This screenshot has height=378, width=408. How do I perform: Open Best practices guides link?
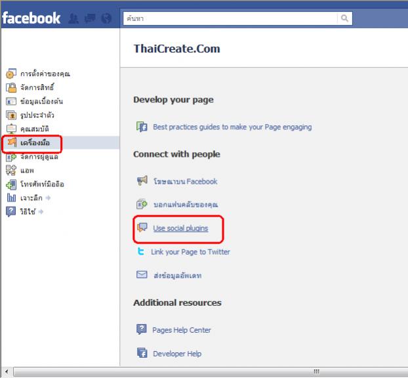[x=232, y=127]
